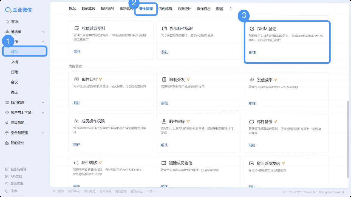This screenshot has width=351, height=197.
Task: Expand 客户与上下游 chevron in sidebar
Action: (x=43, y=113)
